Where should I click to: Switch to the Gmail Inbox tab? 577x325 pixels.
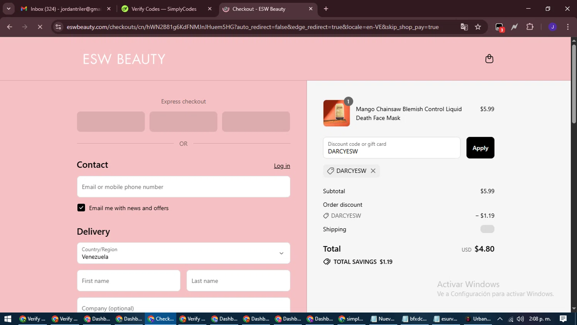pyautogui.click(x=66, y=8)
